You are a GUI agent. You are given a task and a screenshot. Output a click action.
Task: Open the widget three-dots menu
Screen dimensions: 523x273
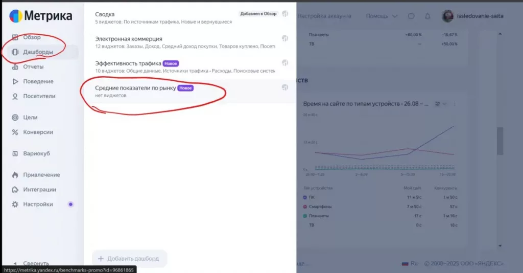[454, 104]
